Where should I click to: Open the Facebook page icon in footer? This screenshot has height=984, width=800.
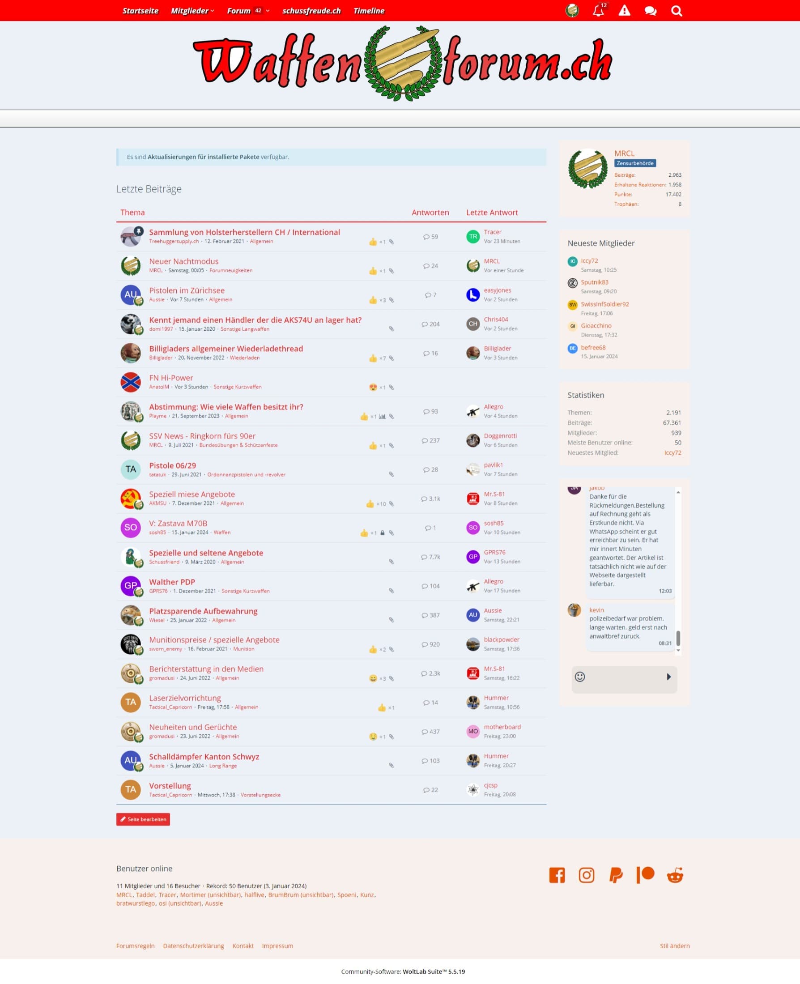tap(557, 875)
